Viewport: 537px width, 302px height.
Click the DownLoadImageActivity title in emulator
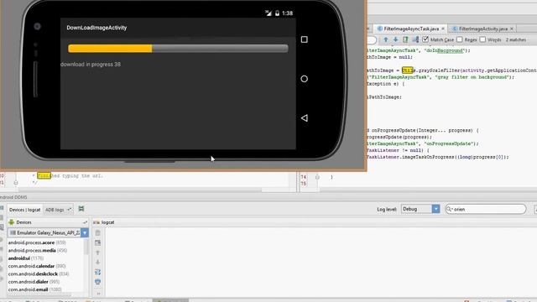pyautogui.click(x=96, y=28)
